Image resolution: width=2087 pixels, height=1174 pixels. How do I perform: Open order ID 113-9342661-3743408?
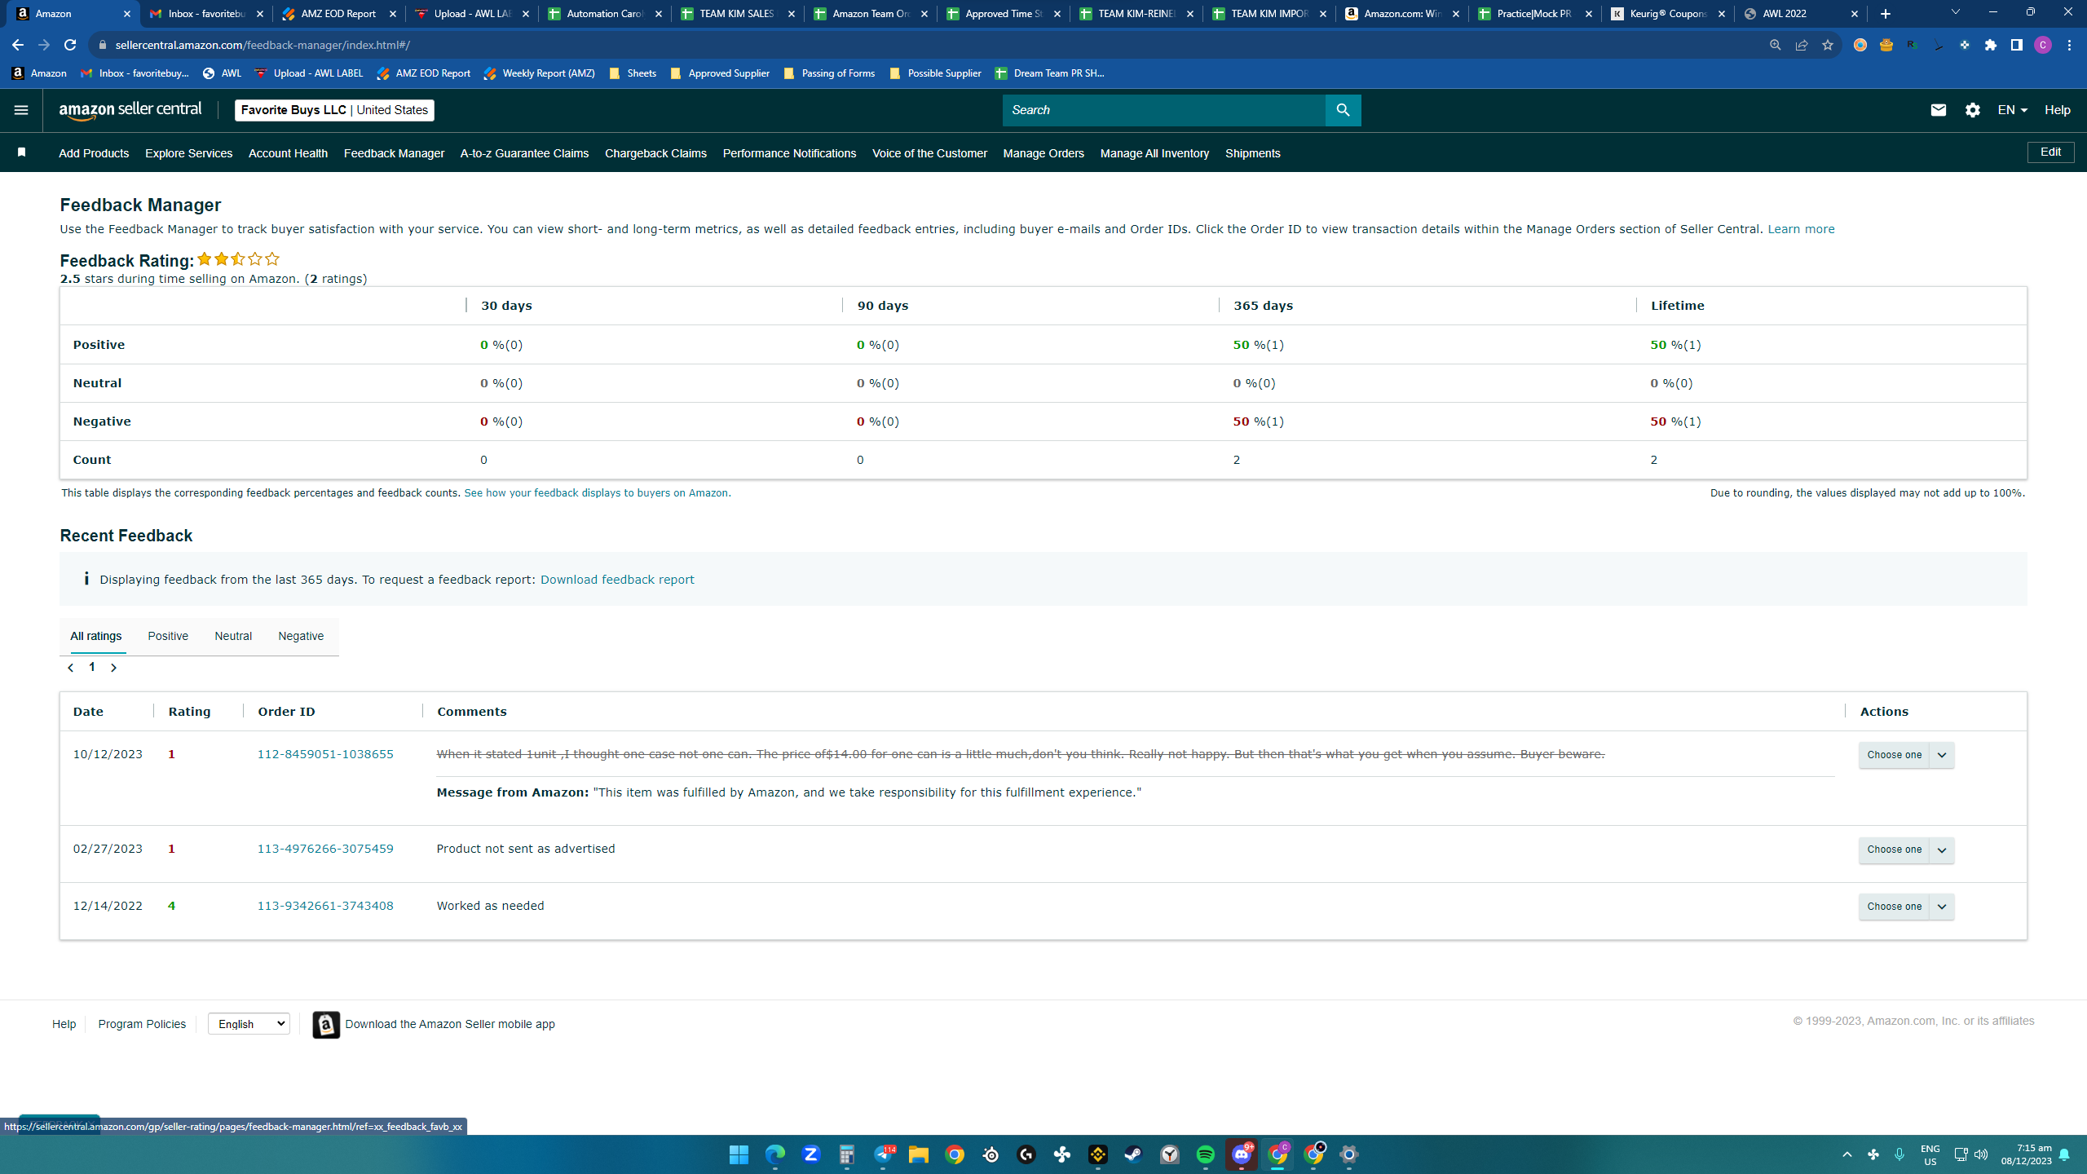(325, 906)
